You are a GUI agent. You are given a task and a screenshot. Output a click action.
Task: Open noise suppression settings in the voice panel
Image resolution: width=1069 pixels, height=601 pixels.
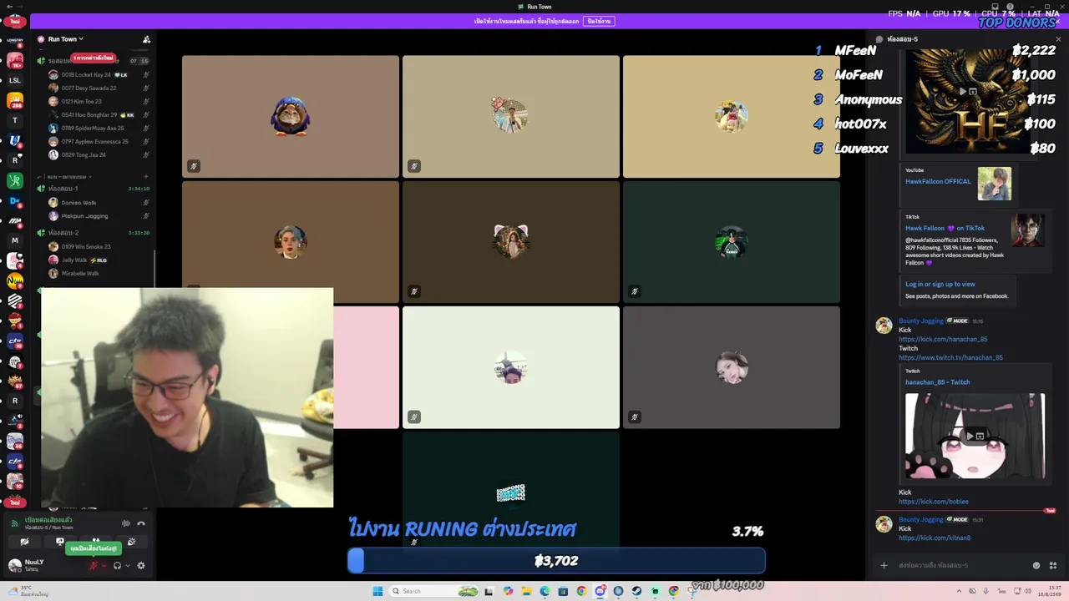[126, 523]
